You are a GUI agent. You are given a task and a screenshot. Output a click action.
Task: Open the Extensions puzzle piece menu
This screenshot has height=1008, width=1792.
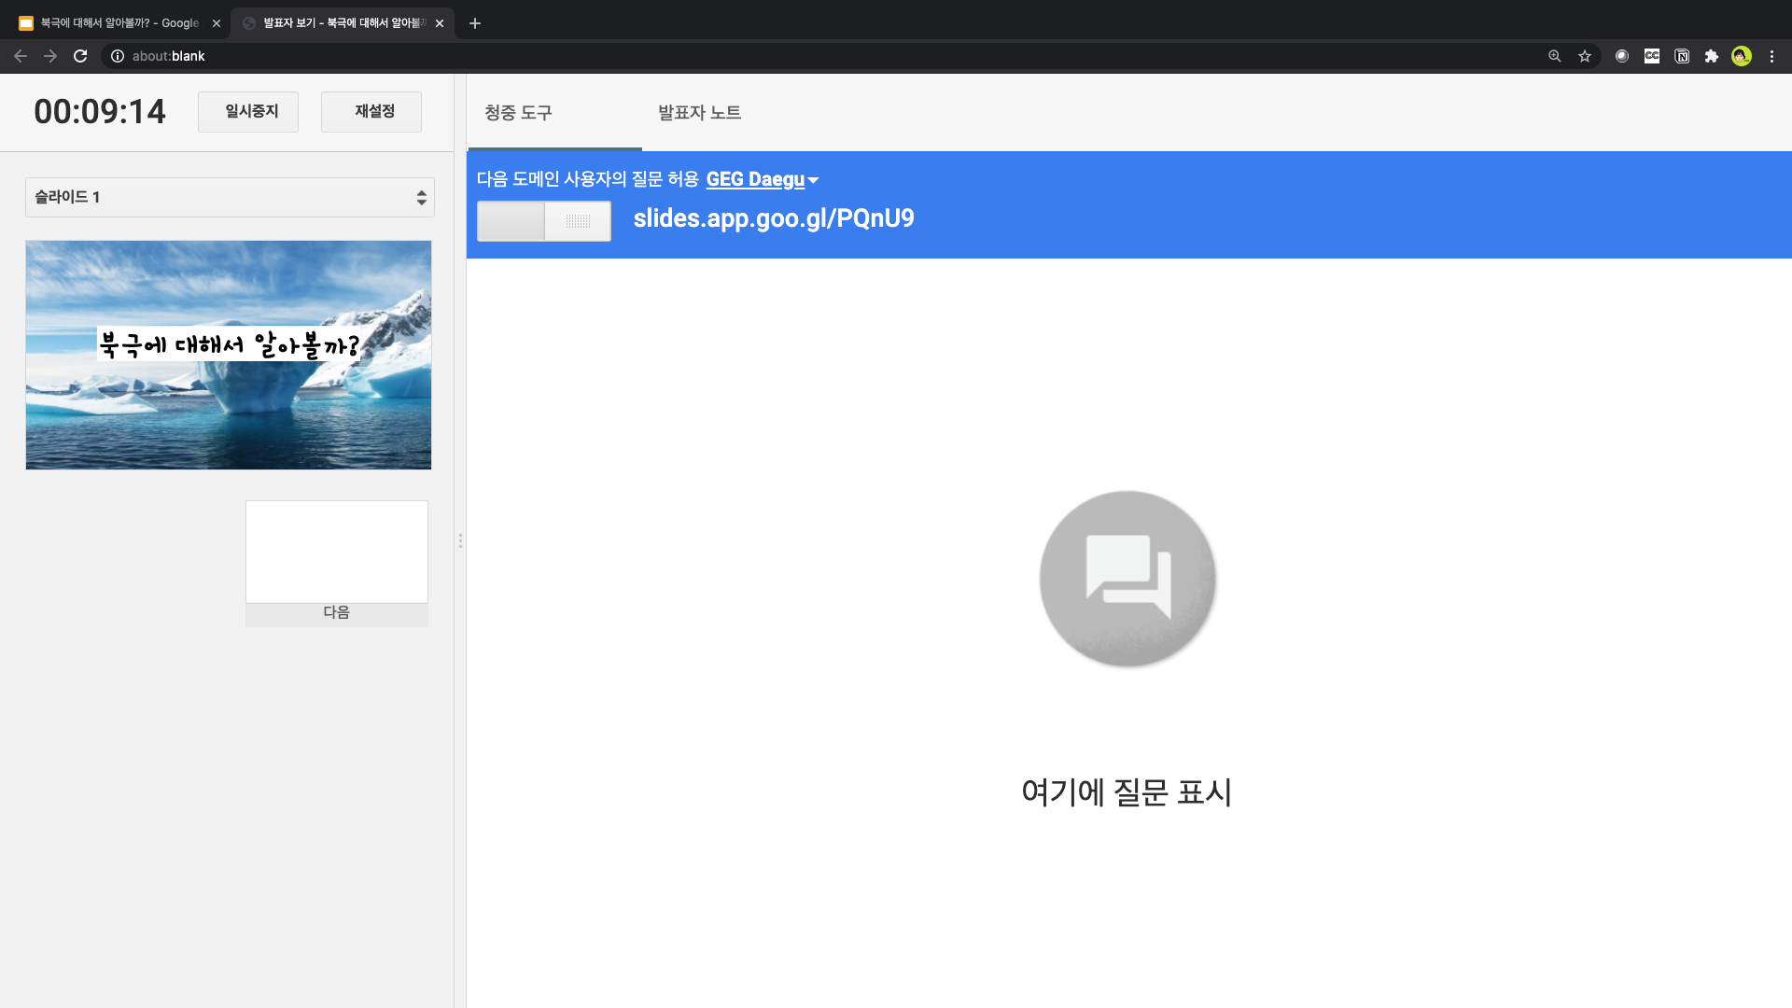[1712, 56]
